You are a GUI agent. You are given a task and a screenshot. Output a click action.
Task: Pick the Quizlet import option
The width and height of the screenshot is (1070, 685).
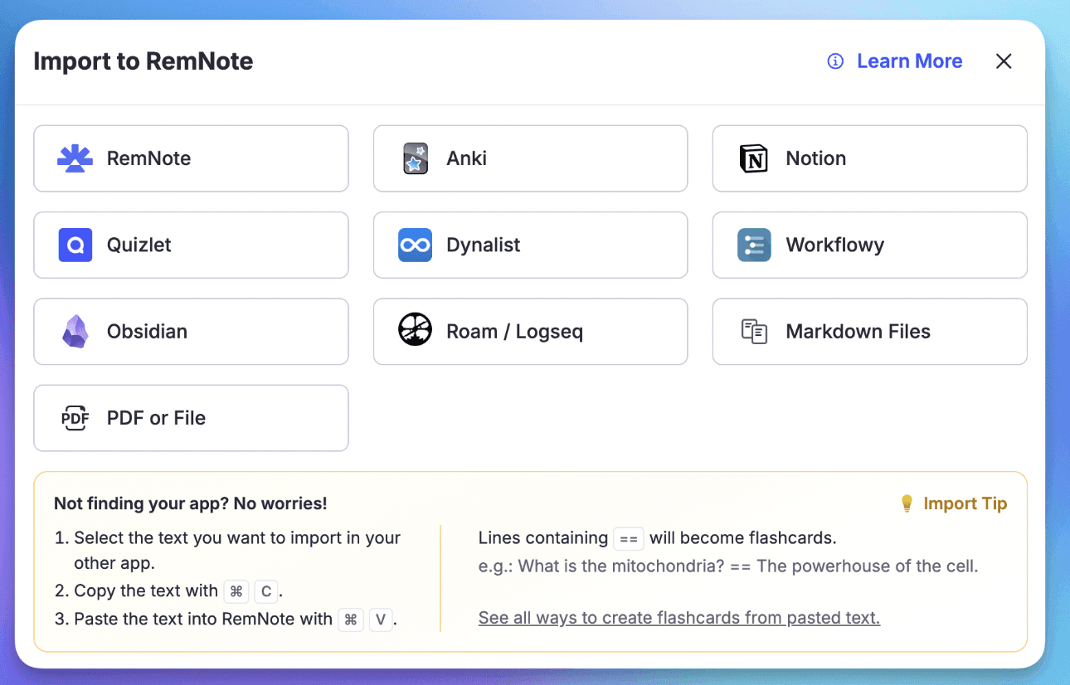point(191,245)
